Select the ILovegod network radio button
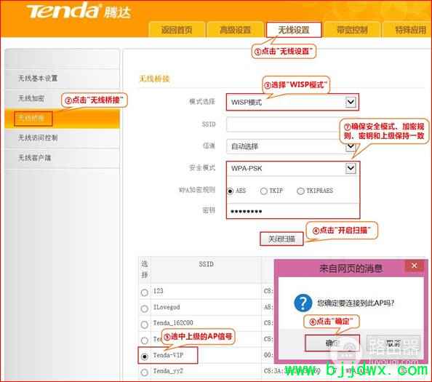 click(145, 309)
